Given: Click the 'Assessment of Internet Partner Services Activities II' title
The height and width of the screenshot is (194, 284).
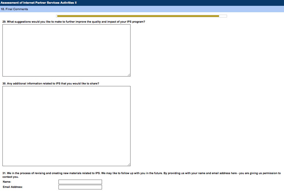Looking at the screenshot, I should pyautogui.click(x=39, y=3).
